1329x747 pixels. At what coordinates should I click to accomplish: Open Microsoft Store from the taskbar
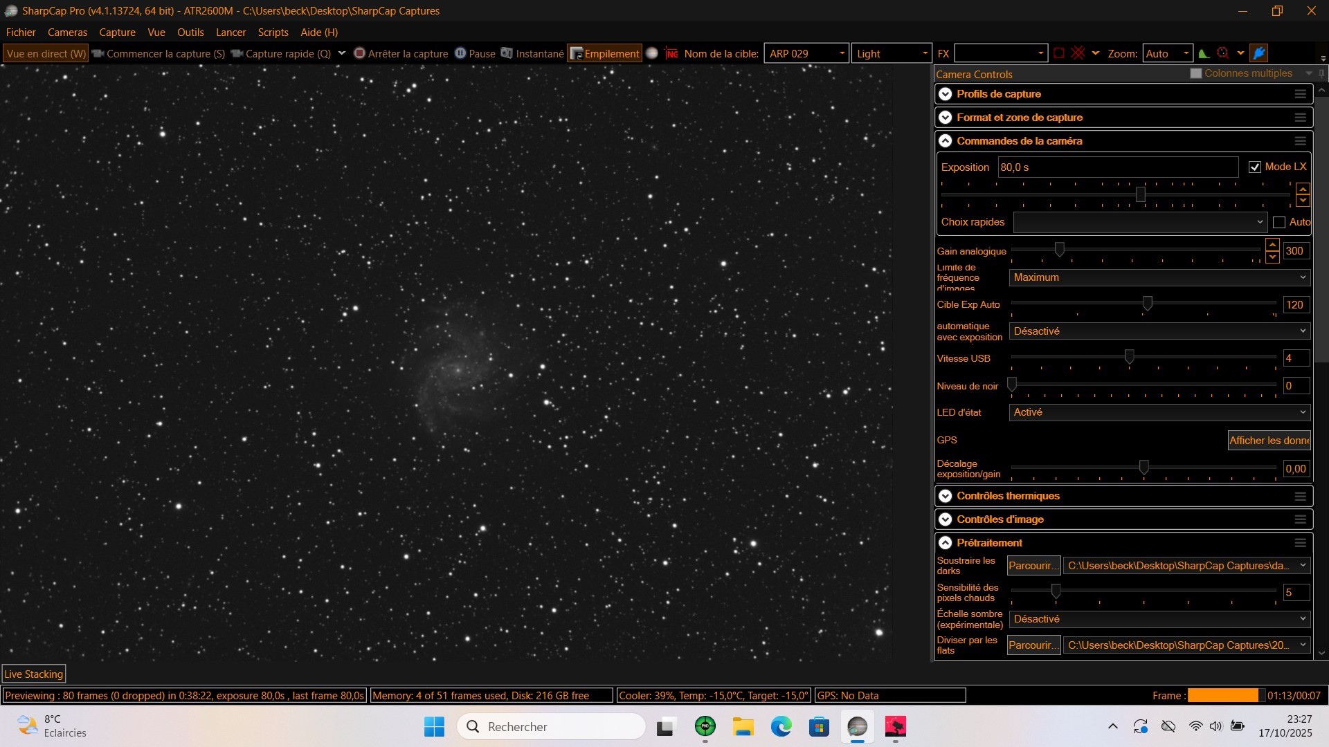[x=819, y=726]
